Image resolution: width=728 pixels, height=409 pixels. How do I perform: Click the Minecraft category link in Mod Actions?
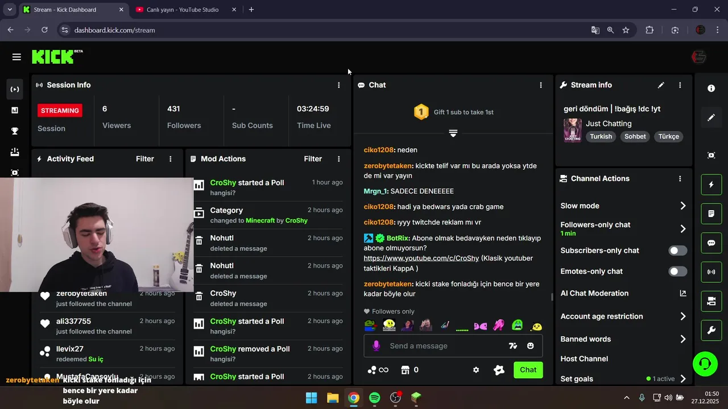[x=260, y=220]
